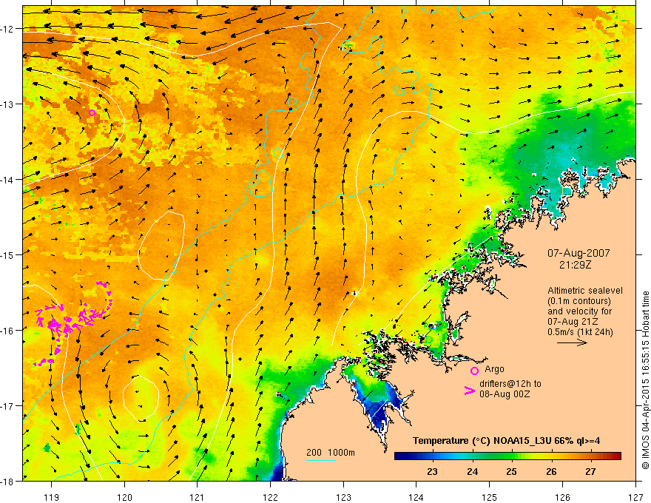
Task: Click the '(0.1m contours)' legend text
Action: click(579, 301)
